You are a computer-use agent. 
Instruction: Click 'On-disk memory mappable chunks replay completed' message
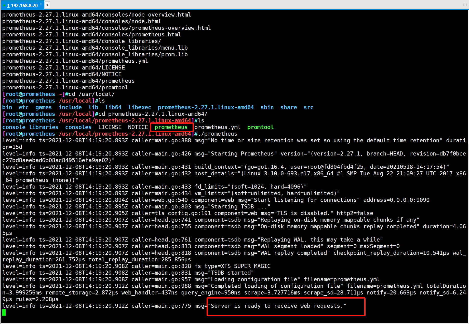[338, 226]
